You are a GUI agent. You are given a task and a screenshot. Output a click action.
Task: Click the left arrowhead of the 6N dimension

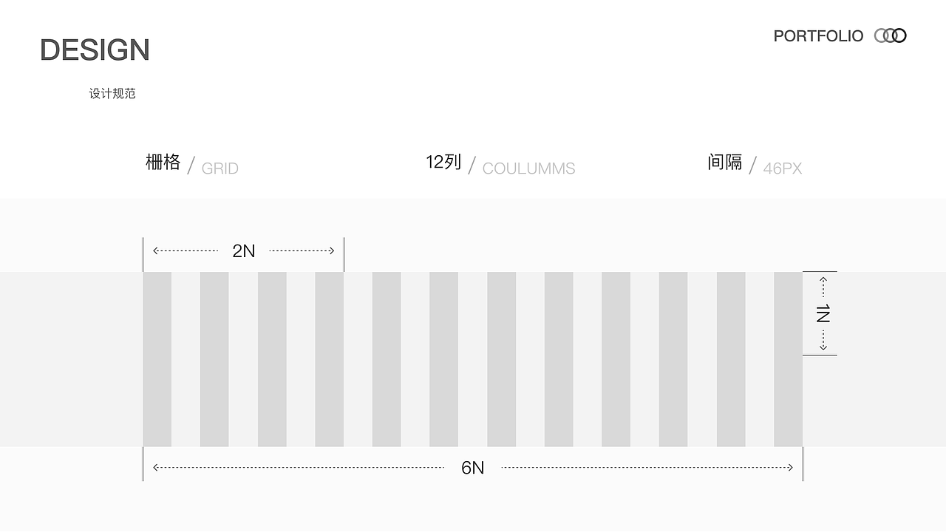click(x=156, y=468)
